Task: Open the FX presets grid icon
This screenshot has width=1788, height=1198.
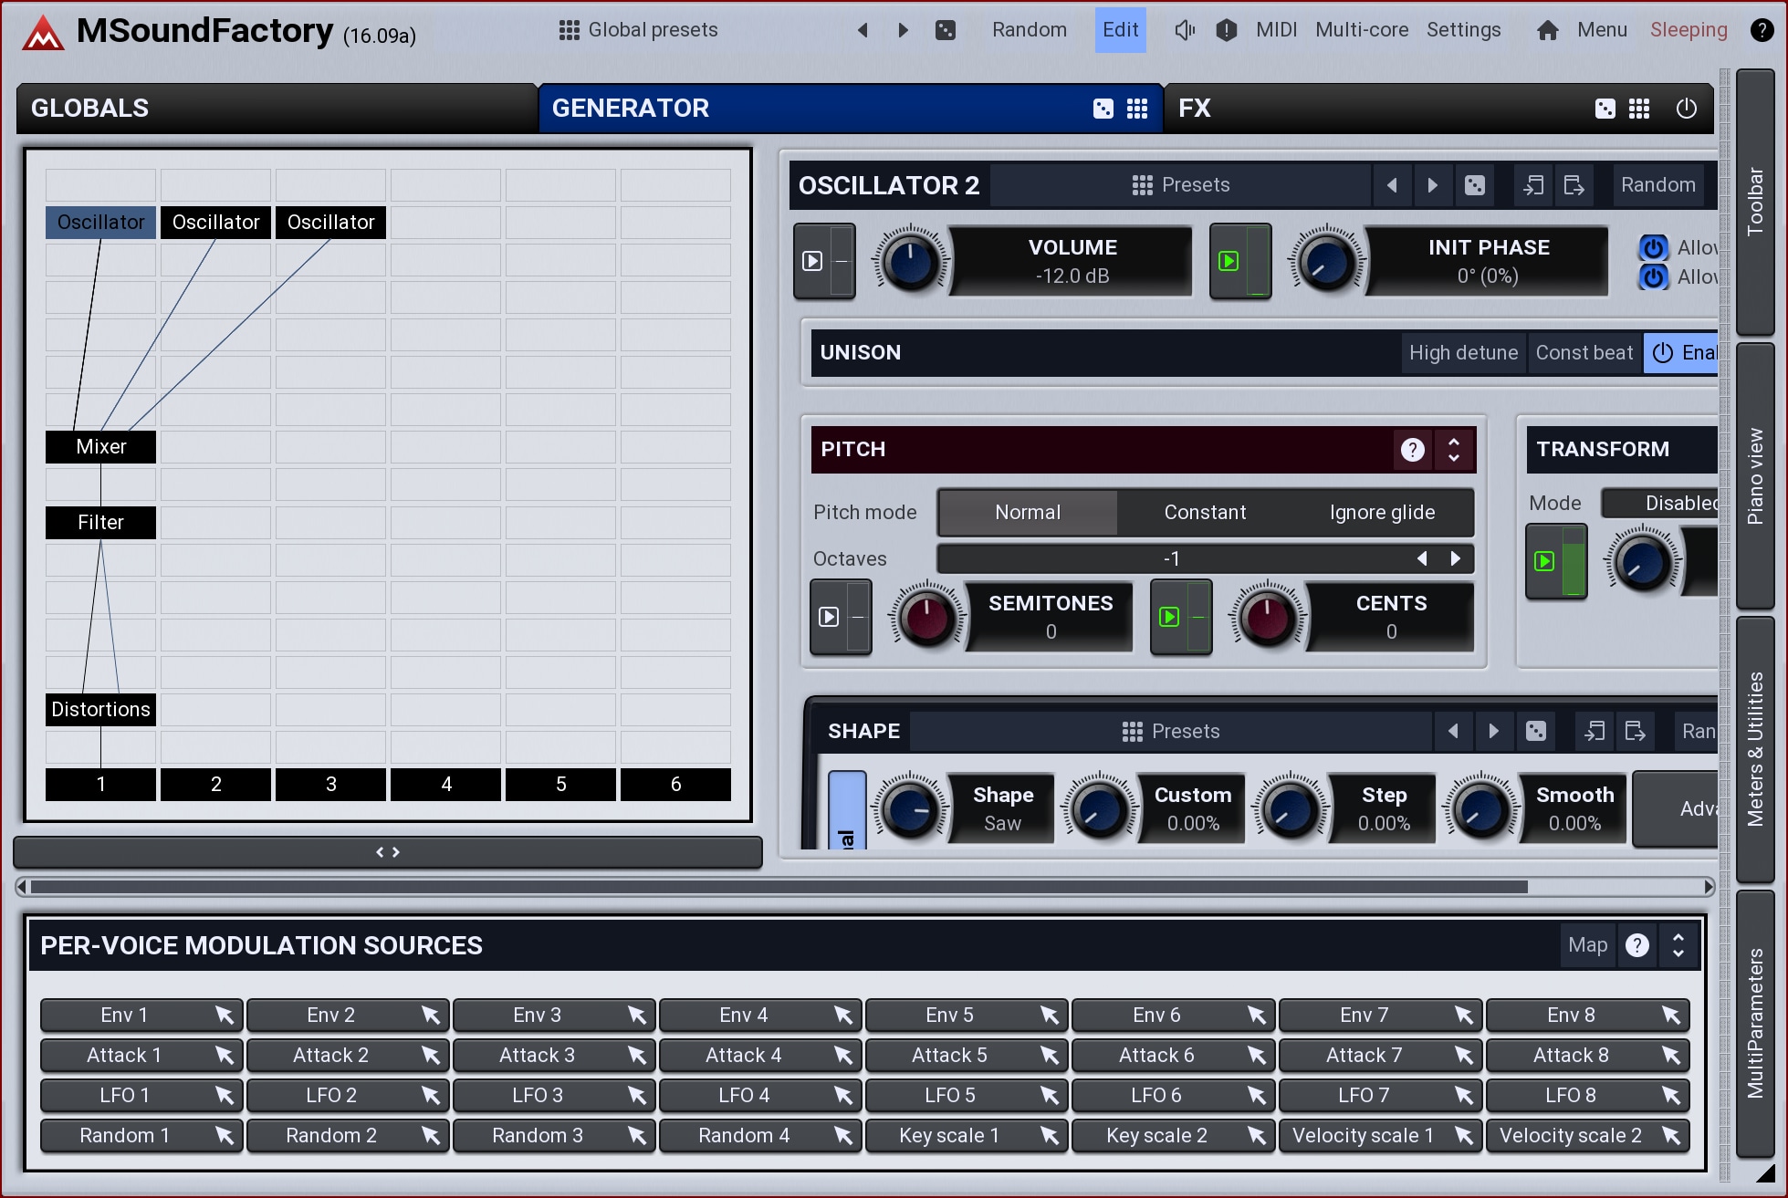Action: coord(1639,109)
